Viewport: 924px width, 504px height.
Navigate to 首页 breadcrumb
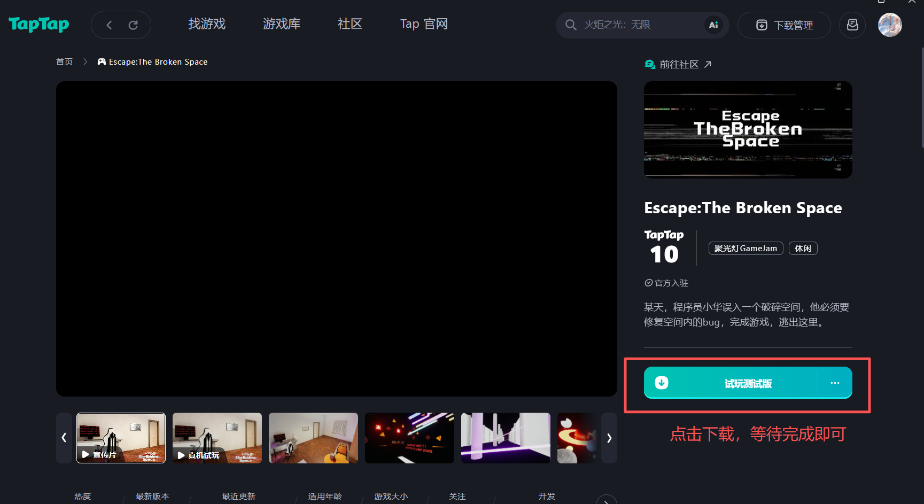[64, 62]
